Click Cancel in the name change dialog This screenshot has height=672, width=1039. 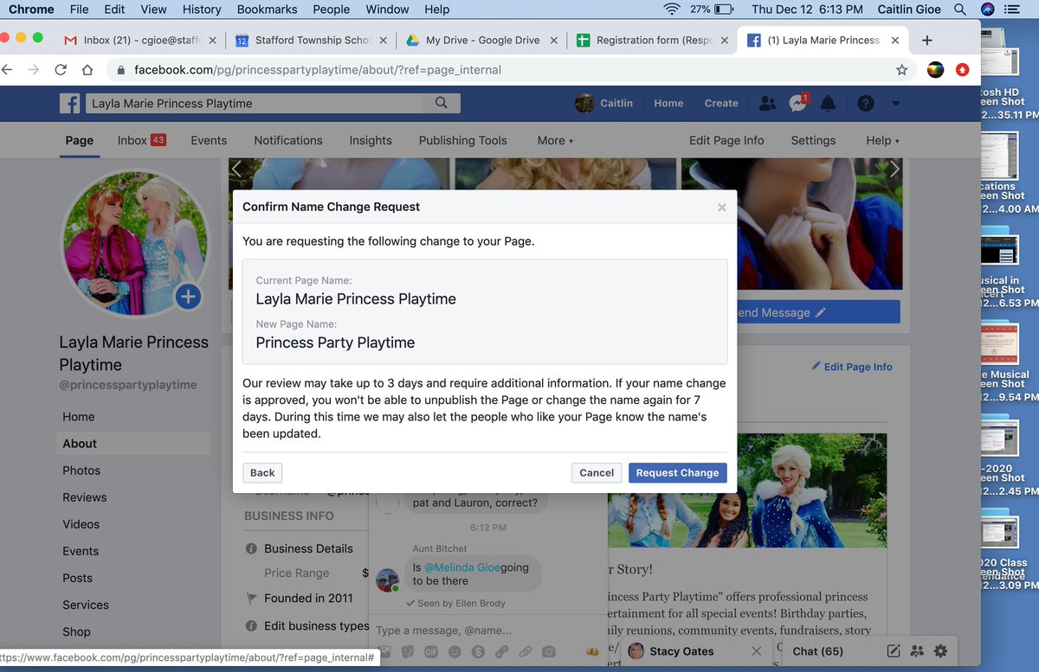coord(597,473)
